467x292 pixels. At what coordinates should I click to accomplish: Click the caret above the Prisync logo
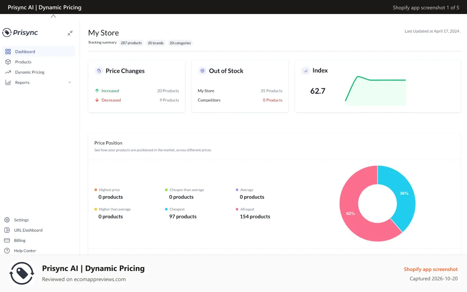[53, 16]
